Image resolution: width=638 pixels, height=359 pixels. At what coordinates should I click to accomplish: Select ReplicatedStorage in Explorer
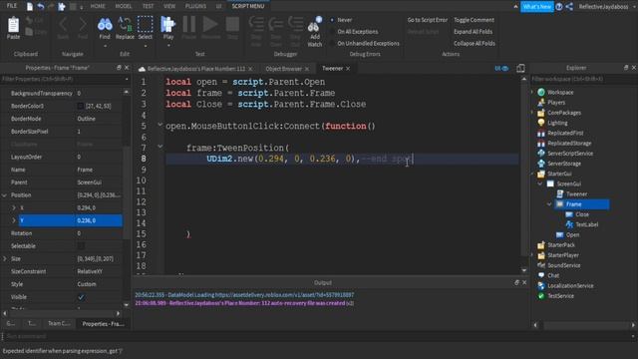569,144
